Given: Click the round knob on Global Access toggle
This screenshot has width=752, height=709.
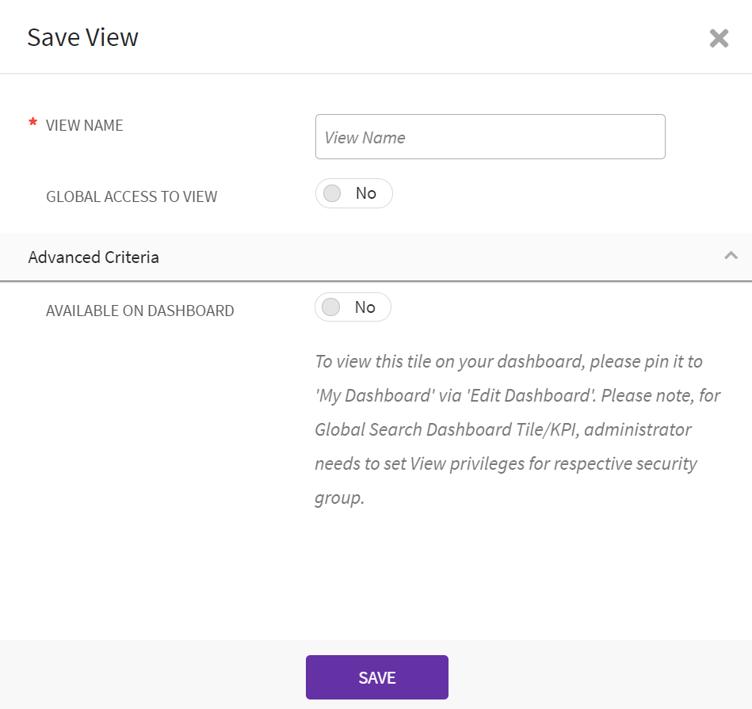Looking at the screenshot, I should tap(333, 193).
